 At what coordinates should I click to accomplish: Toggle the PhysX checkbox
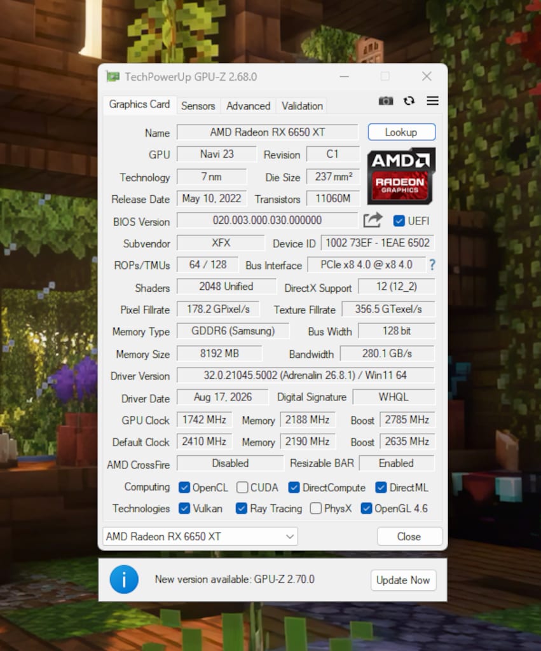click(x=315, y=508)
